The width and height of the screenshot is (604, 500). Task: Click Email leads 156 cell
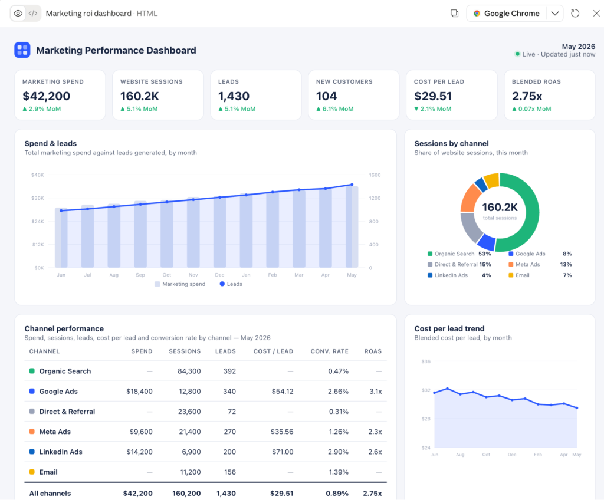(x=230, y=472)
